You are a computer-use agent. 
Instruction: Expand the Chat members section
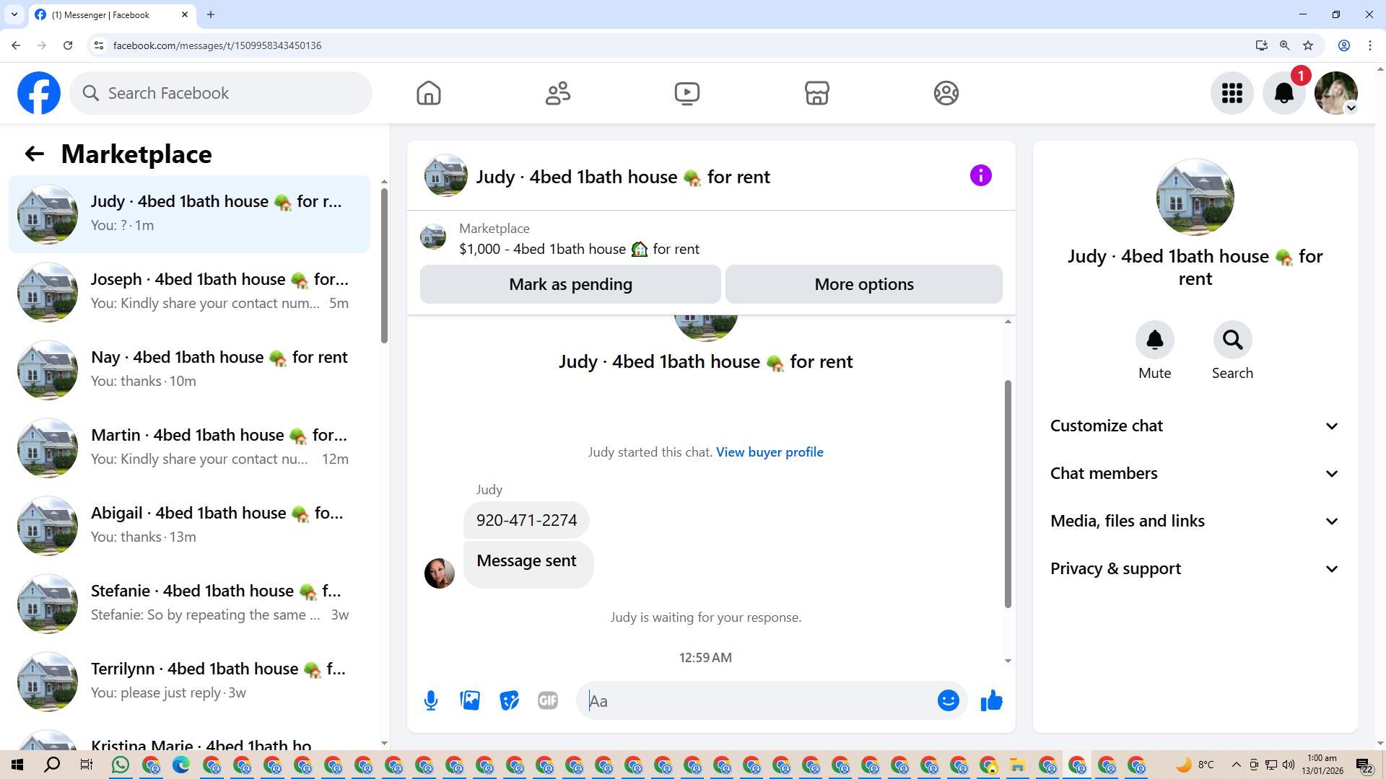pyautogui.click(x=1195, y=473)
